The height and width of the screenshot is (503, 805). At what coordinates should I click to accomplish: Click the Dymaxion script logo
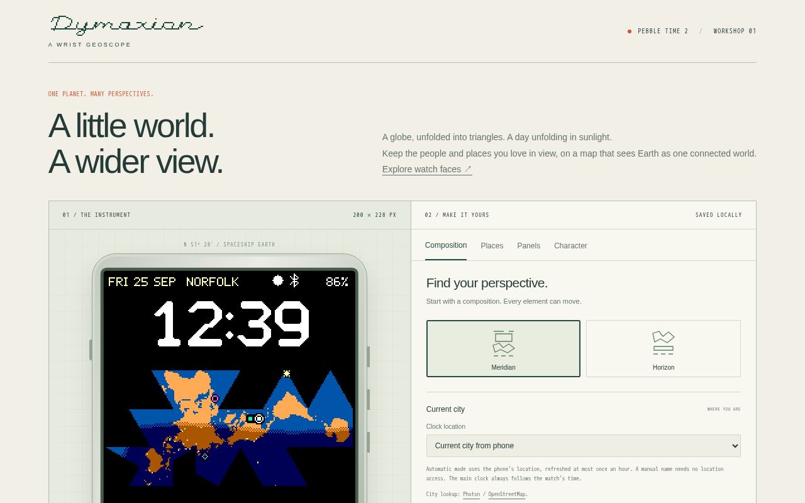(126, 25)
